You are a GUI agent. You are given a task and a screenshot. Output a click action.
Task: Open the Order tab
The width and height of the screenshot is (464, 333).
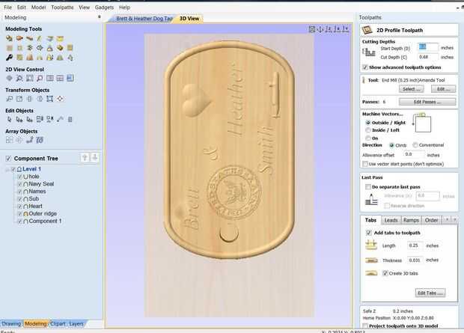[x=431, y=220]
